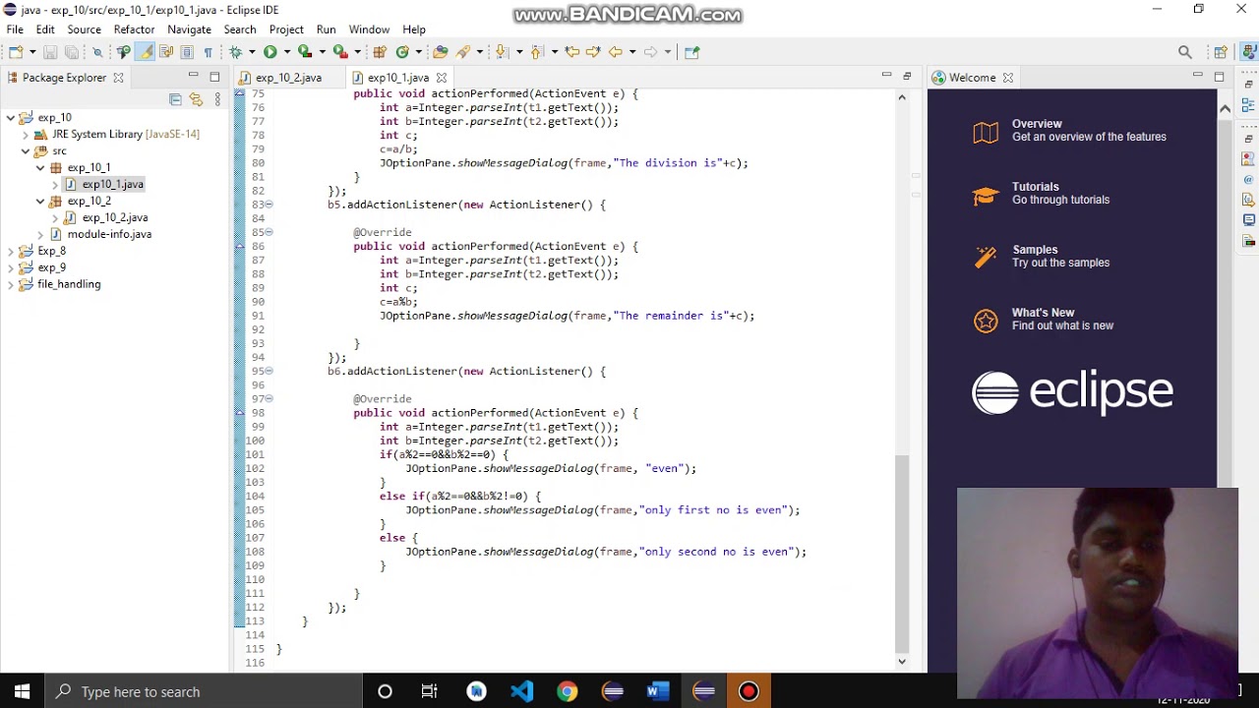
Task: Open the Window menu
Action: point(369,29)
